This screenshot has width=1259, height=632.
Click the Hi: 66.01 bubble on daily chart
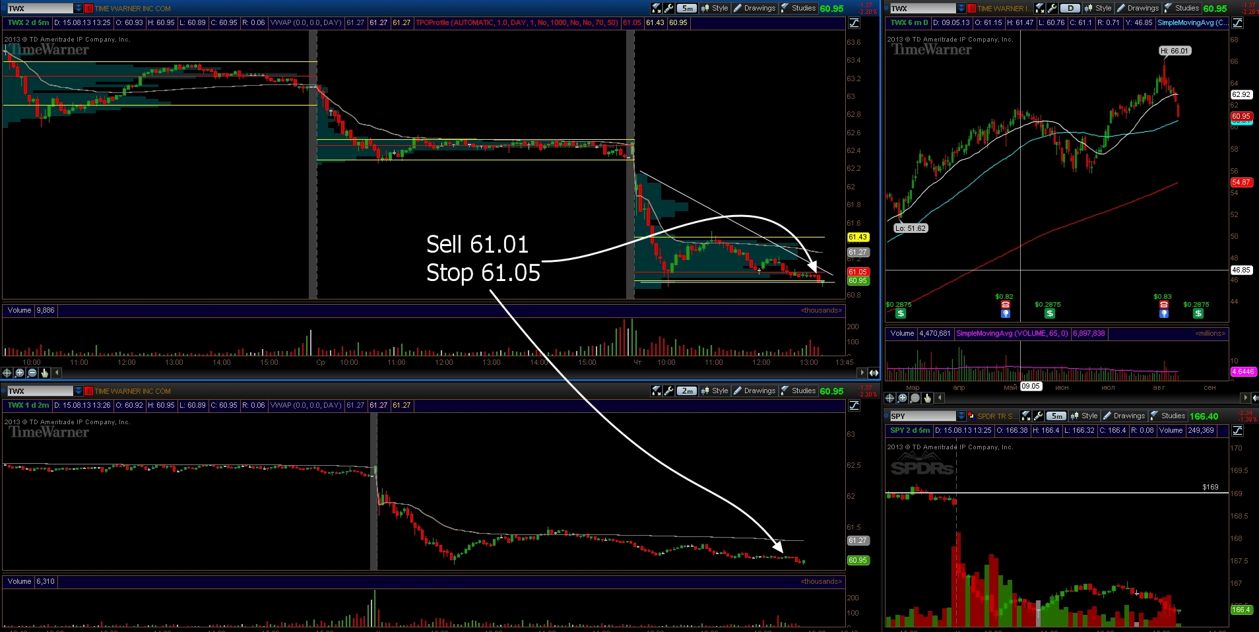tap(1175, 51)
